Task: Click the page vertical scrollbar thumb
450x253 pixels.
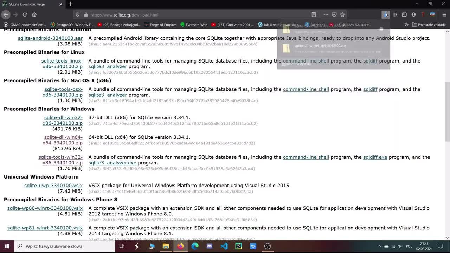Action: click(448, 111)
